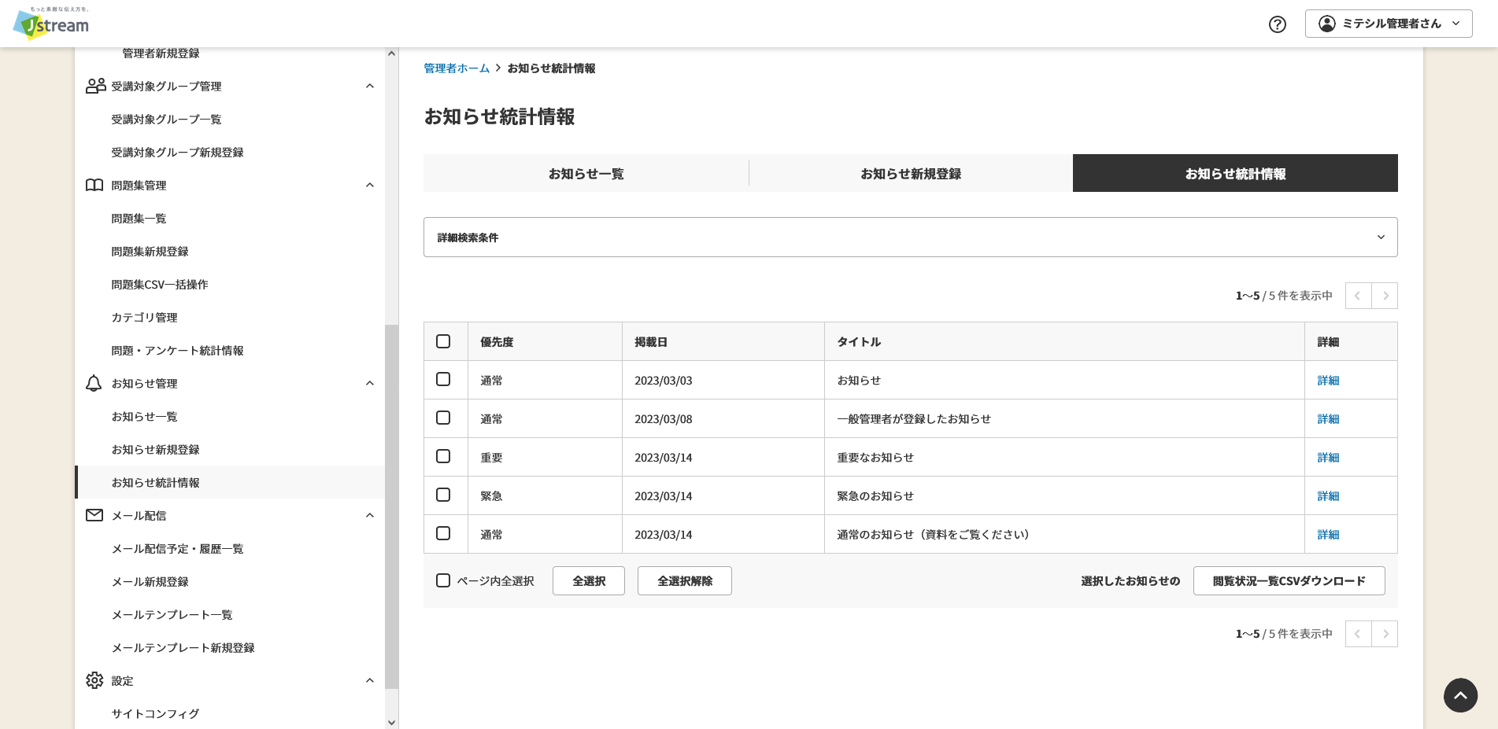The height and width of the screenshot is (729, 1498).
Task: Click the scroll-to-top round arrow button
Action: point(1460,695)
